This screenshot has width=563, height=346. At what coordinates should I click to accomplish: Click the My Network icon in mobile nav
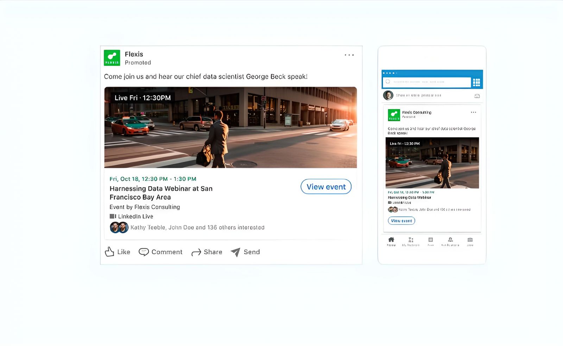411,240
